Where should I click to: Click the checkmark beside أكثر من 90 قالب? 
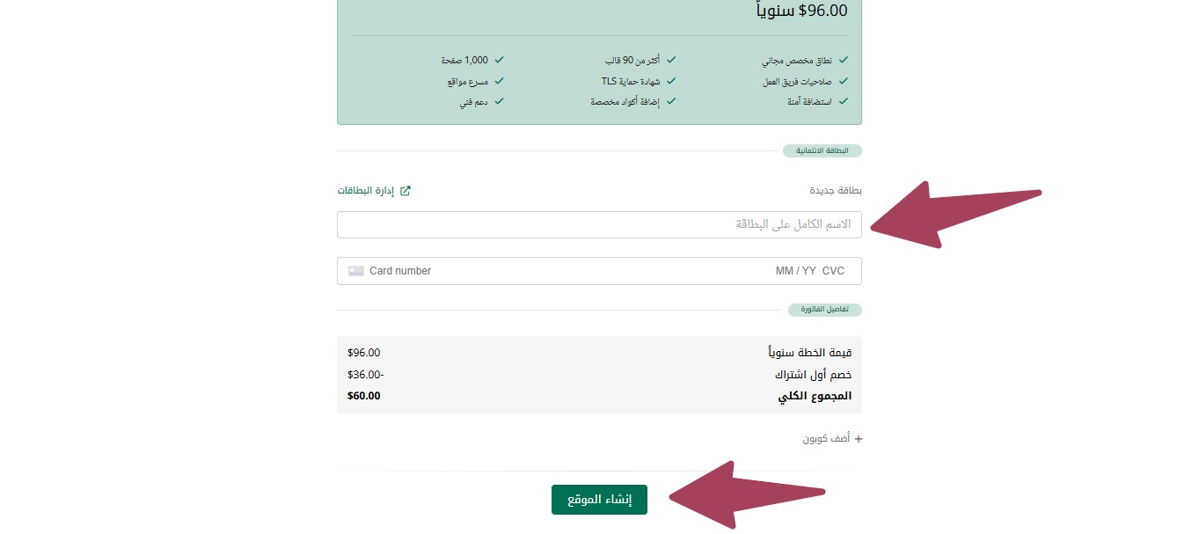[x=671, y=61]
